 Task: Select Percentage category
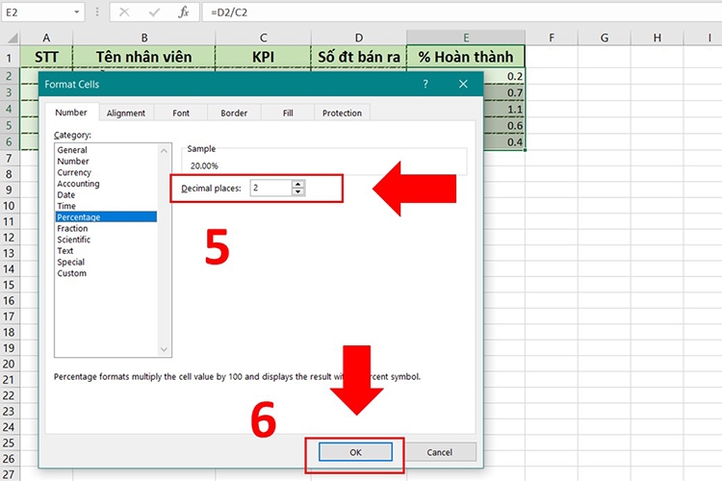[x=106, y=216]
